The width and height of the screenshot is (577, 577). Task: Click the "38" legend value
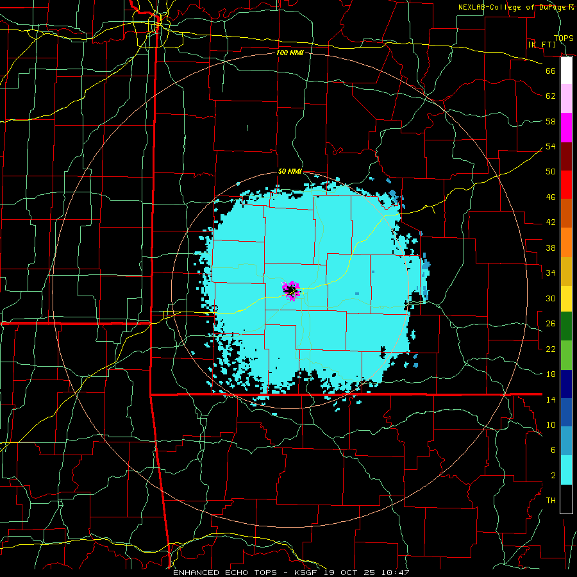[551, 247]
